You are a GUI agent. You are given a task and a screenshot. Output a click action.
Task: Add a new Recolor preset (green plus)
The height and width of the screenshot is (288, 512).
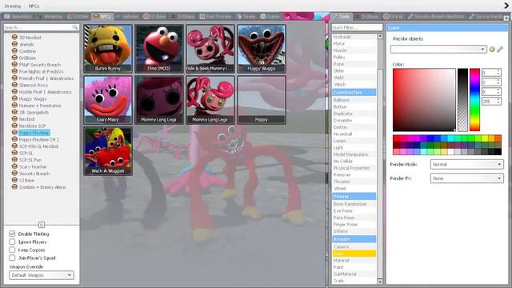pyautogui.click(x=492, y=50)
